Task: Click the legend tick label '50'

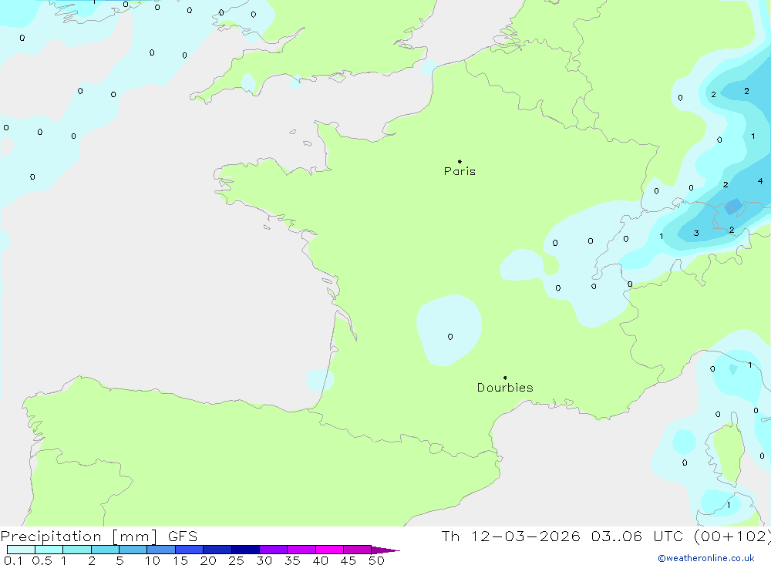Action: (x=376, y=560)
